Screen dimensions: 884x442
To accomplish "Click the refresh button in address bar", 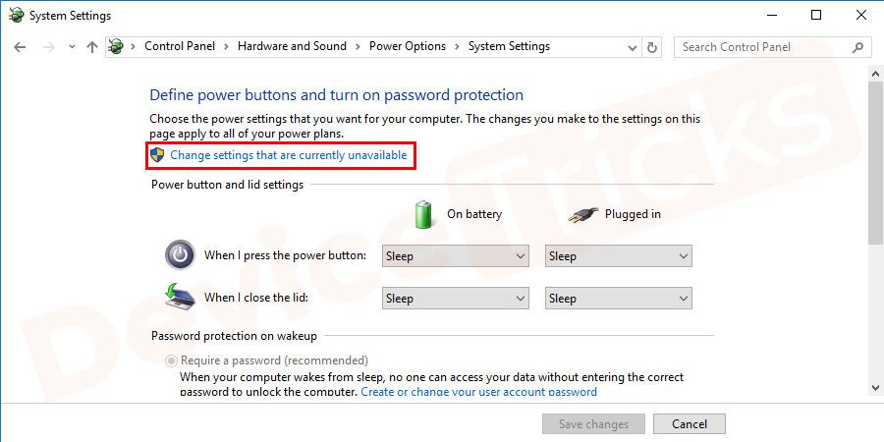I will point(653,47).
